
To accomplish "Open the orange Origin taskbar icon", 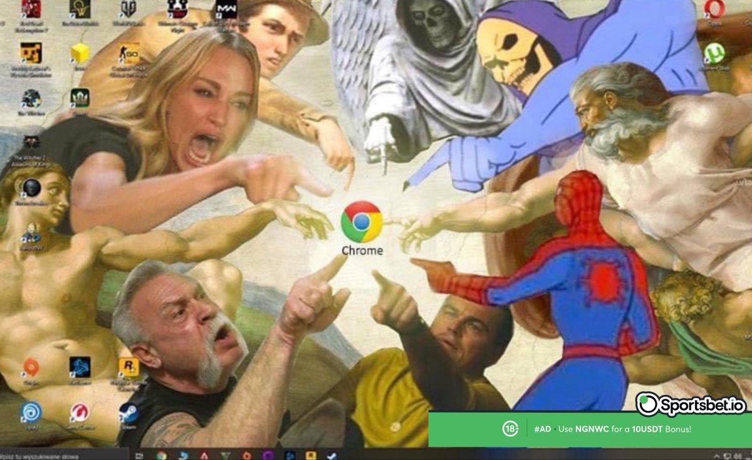I will tap(247, 456).
